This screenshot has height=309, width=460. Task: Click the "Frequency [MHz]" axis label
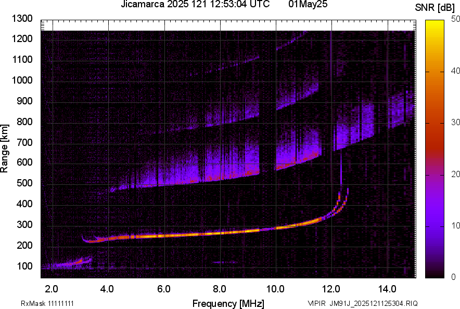(x=228, y=303)
